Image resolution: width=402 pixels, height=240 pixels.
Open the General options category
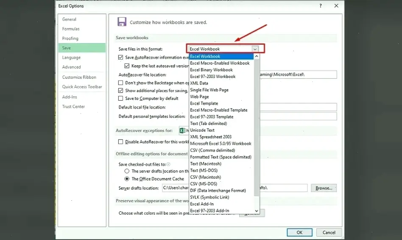tap(82, 19)
